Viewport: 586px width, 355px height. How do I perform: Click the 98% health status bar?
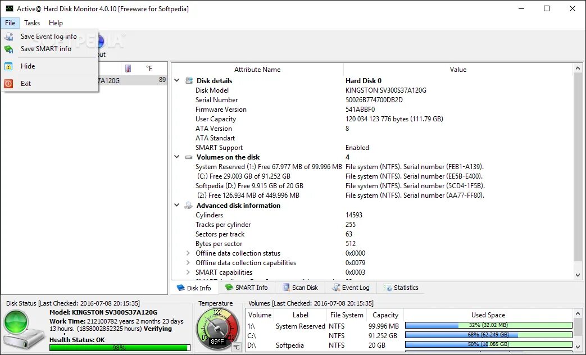coord(120,348)
